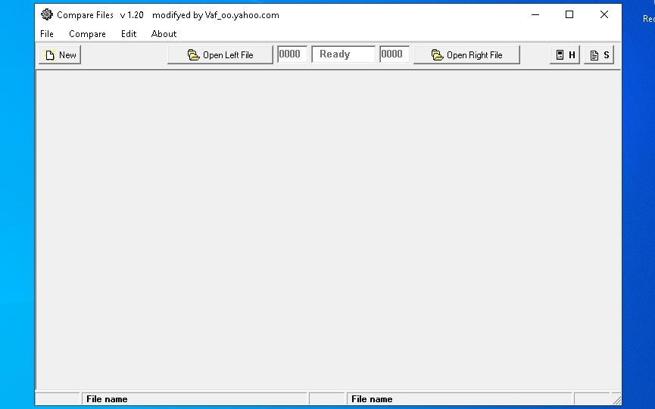Click the resize grip in status bar corner

click(616, 400)
